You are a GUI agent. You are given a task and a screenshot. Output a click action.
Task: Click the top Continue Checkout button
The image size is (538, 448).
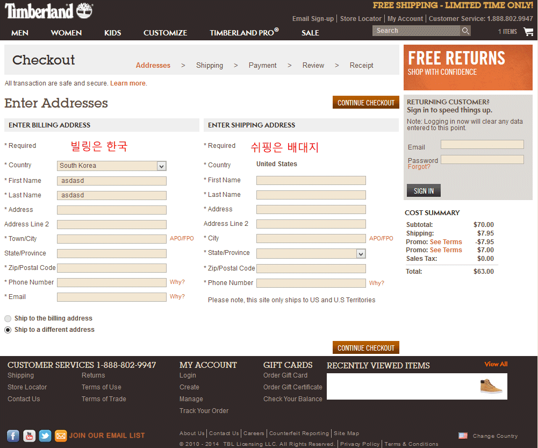(x=365, y=103)
